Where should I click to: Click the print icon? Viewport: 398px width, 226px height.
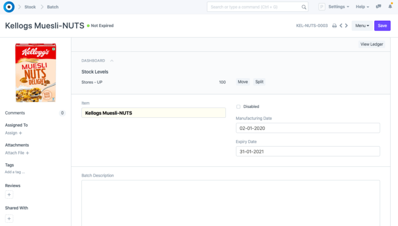[x=334, y=25]
